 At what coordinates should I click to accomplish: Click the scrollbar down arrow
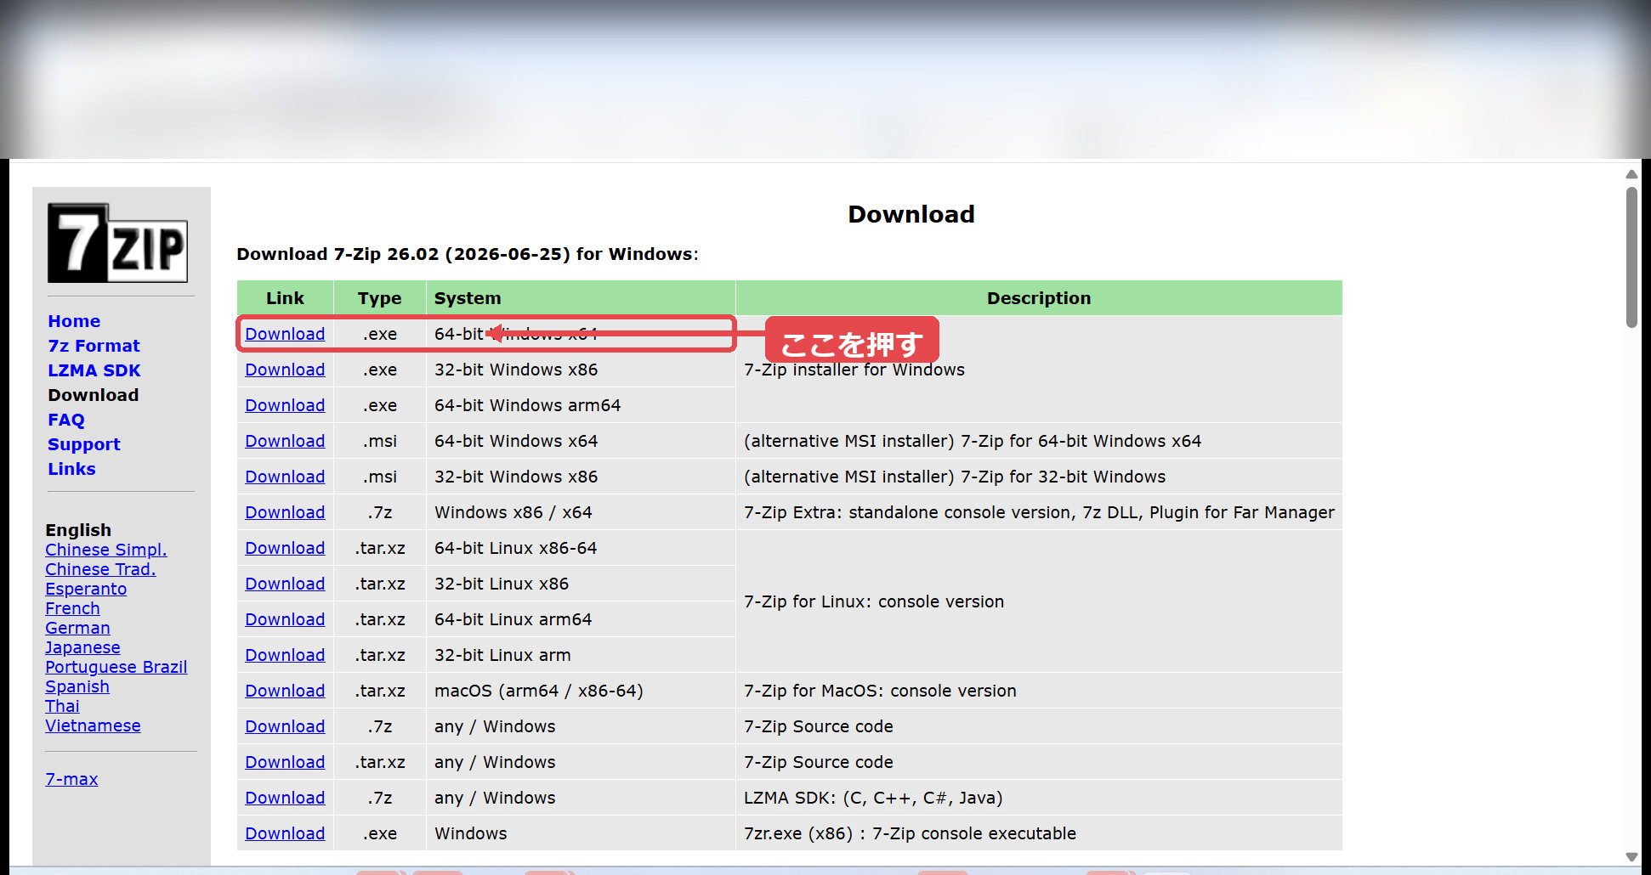click(1631, 856)
